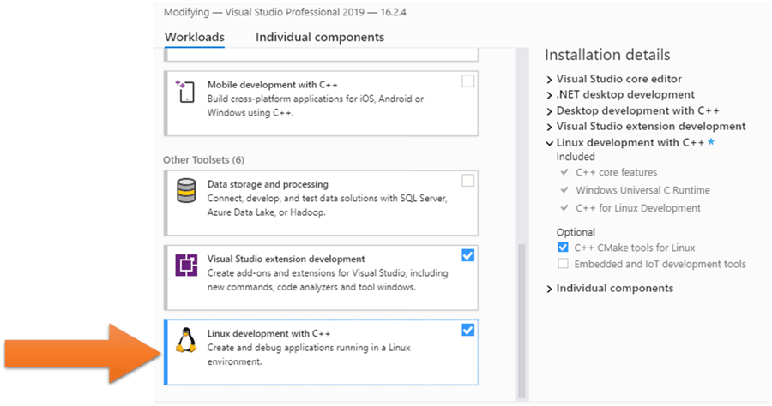Disable C++ CMake tools for Linux option
The height and width of the screenshot is (406, 772).
click(x=564, y=248)
